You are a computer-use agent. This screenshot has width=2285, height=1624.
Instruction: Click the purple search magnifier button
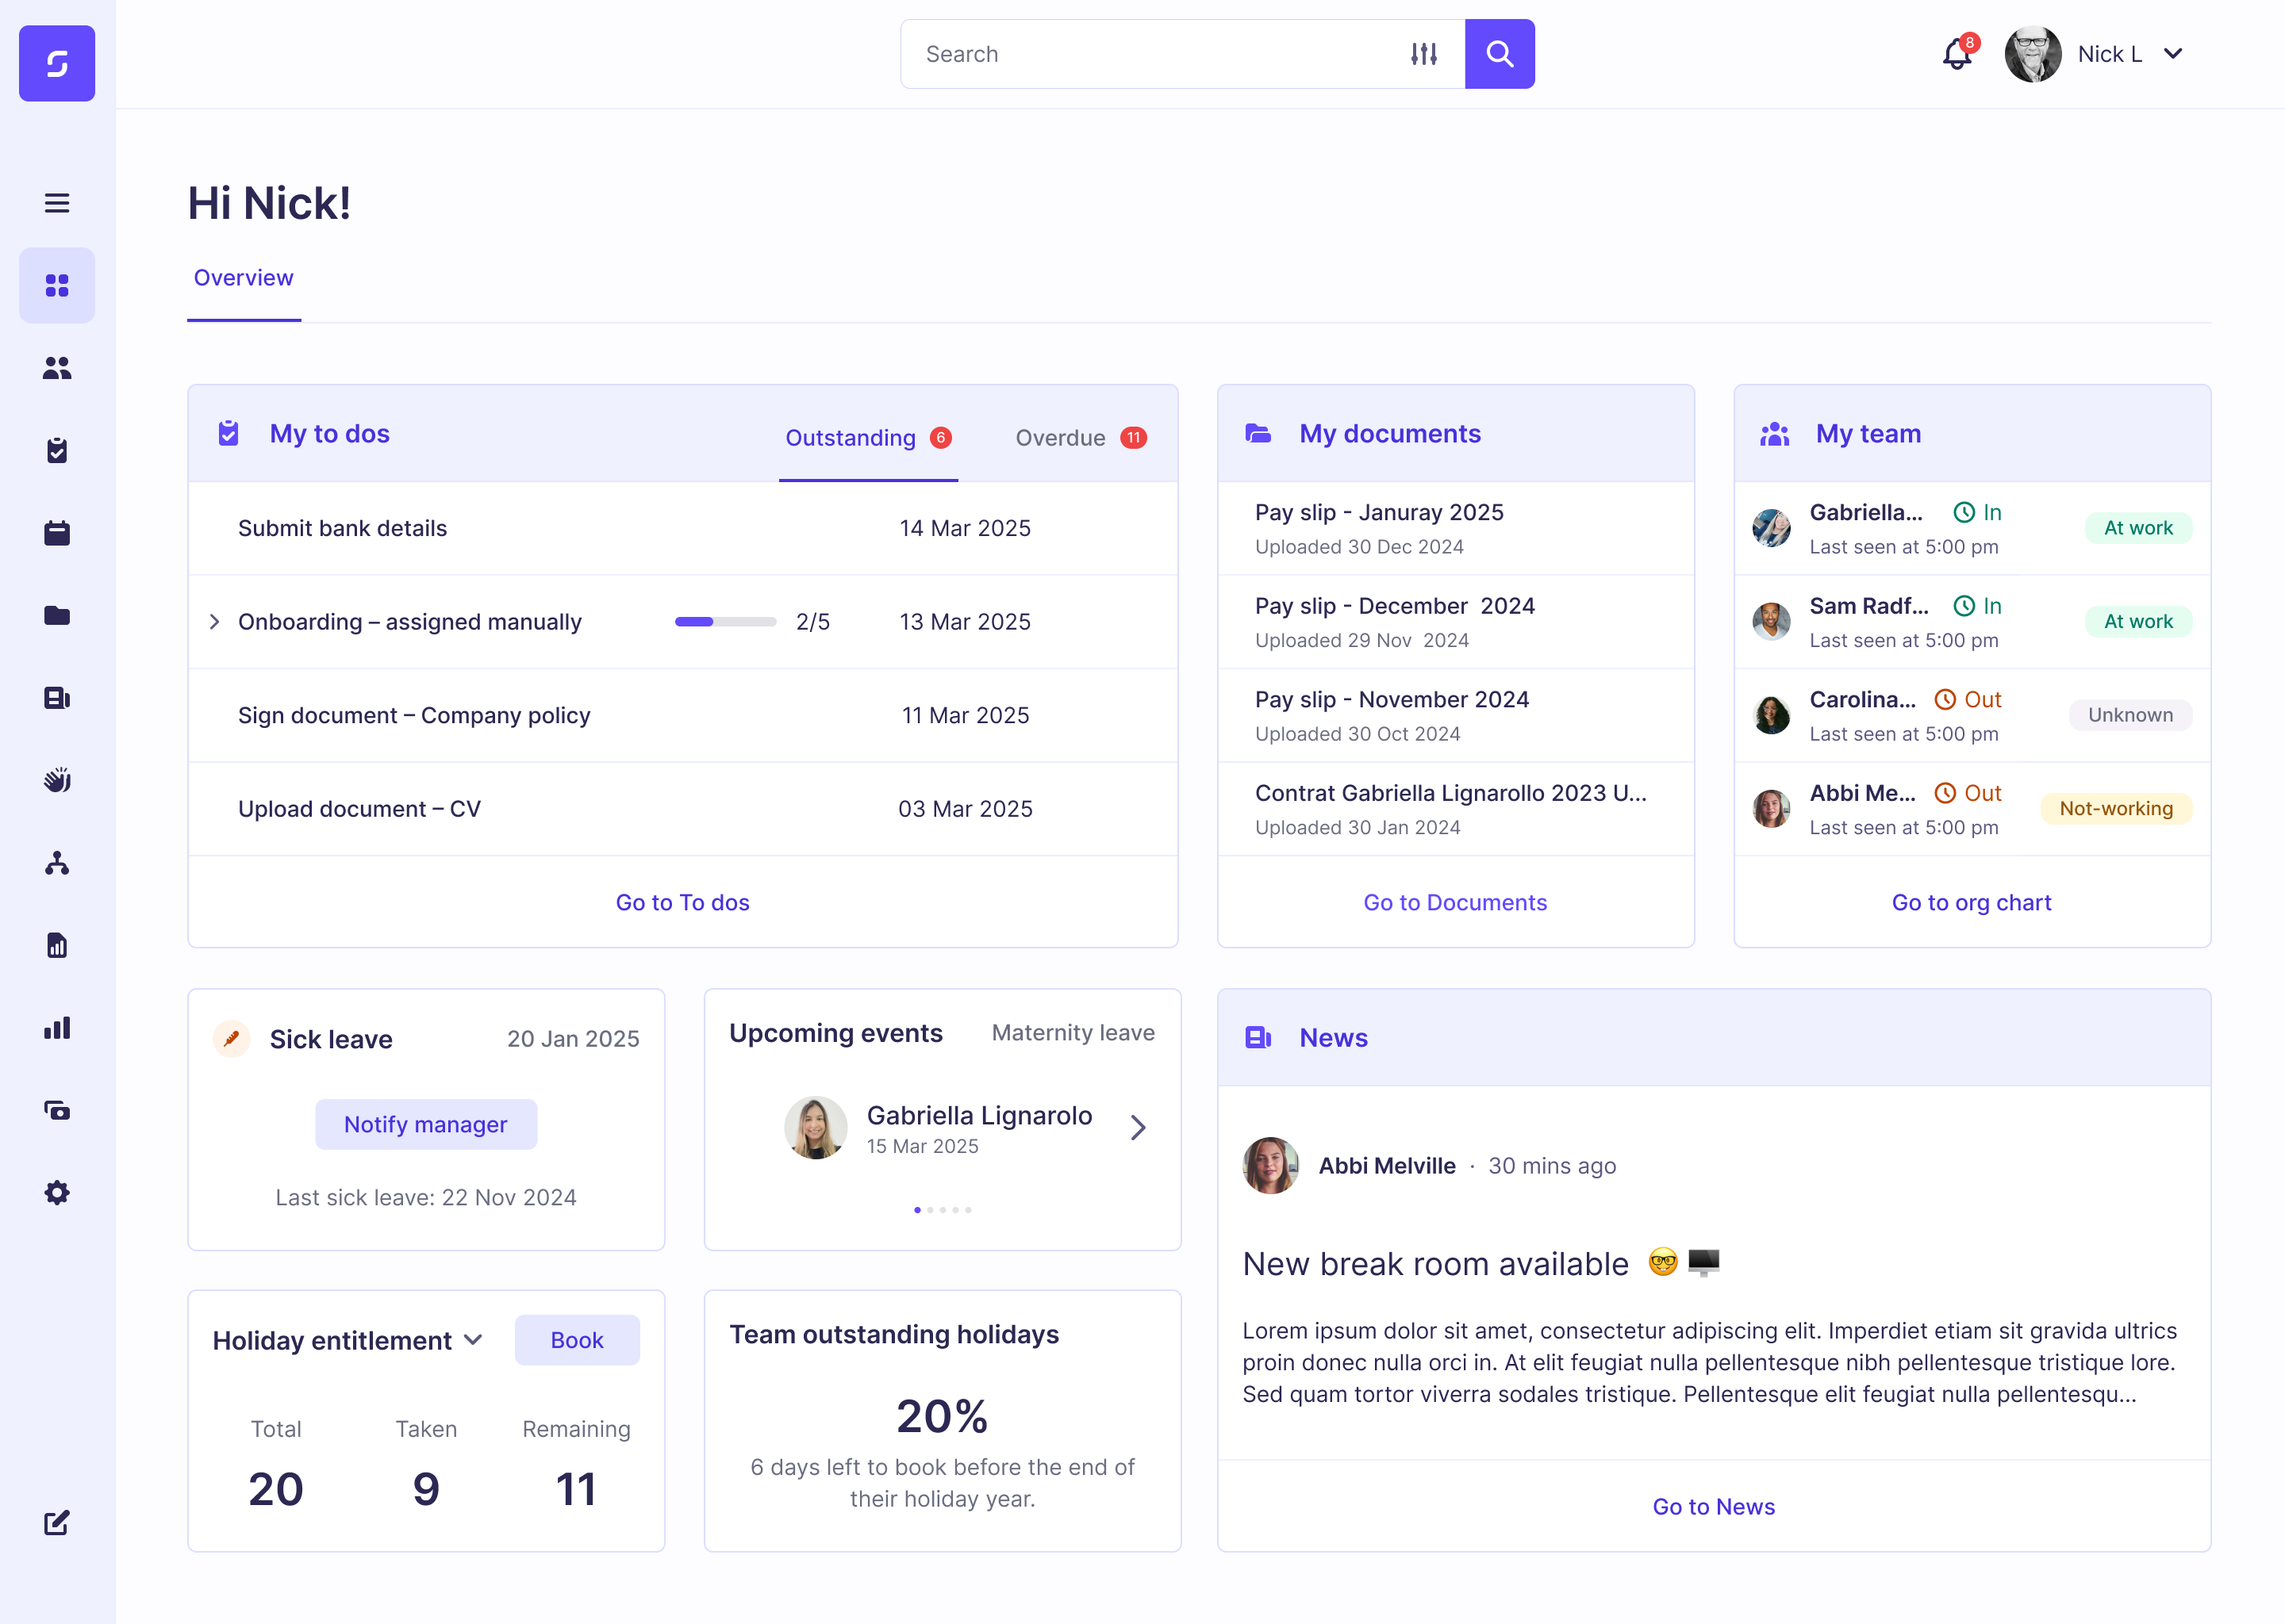pos(1499,54)
